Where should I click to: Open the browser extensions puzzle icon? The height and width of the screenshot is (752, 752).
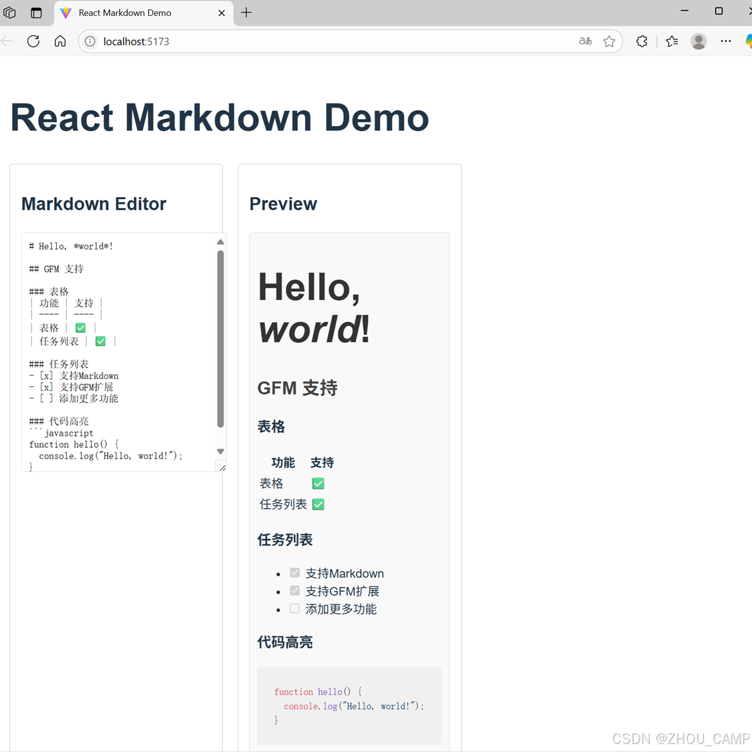tap(642, 41)
